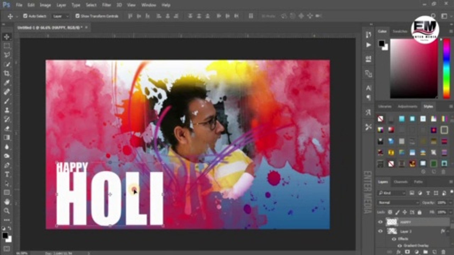Toggle lock position in Layers panel
This screenshot has height=255, width=454.
[405, 212]
